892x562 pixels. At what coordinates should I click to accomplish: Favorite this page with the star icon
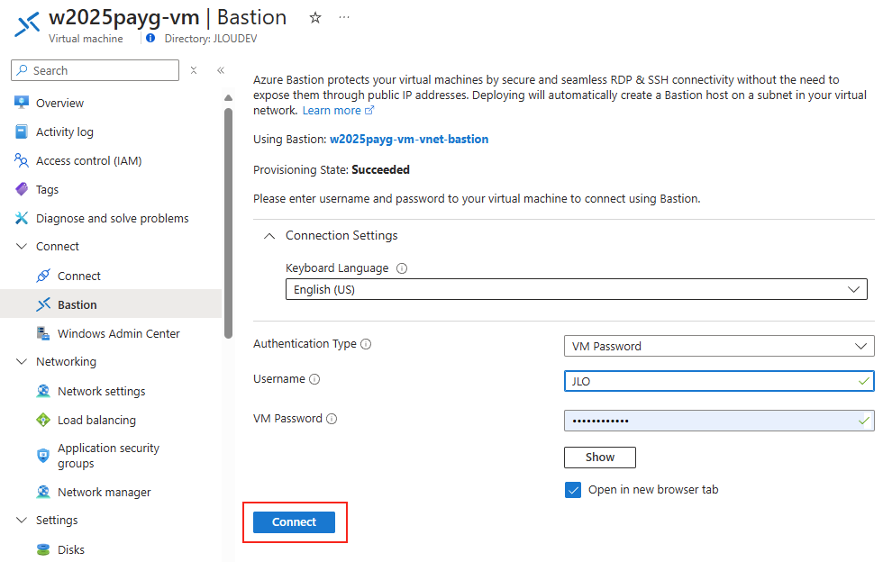click(x=315, y=18)
